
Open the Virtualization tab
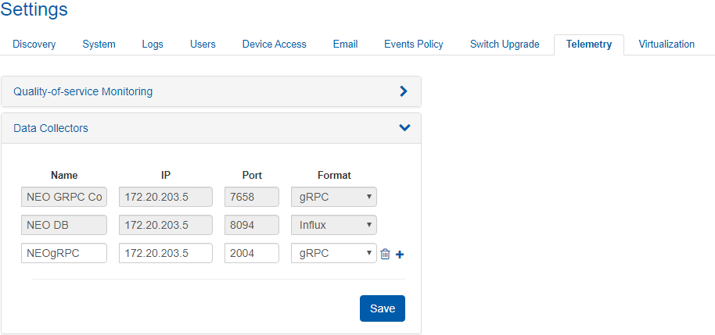pos(666,45)
